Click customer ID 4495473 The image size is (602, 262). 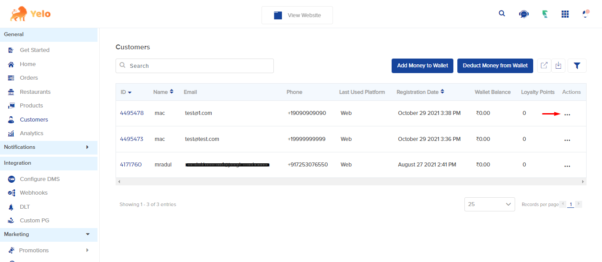131,139
